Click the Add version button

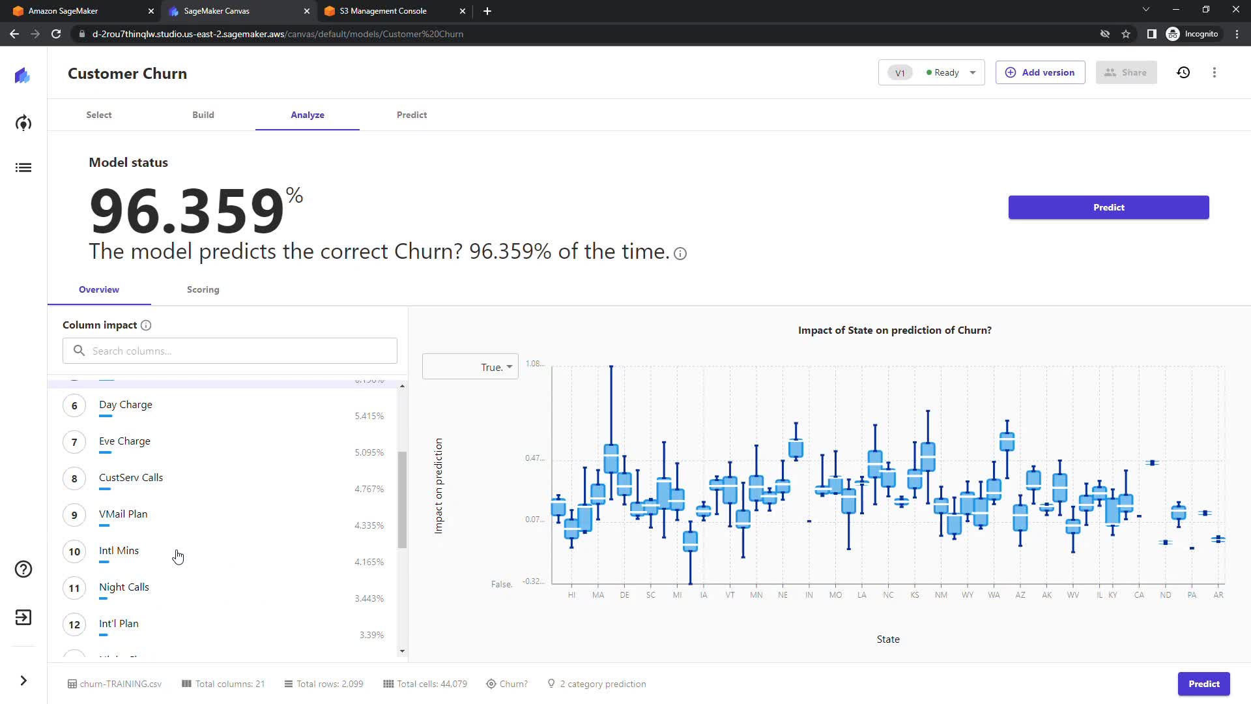click(1040, 72)
